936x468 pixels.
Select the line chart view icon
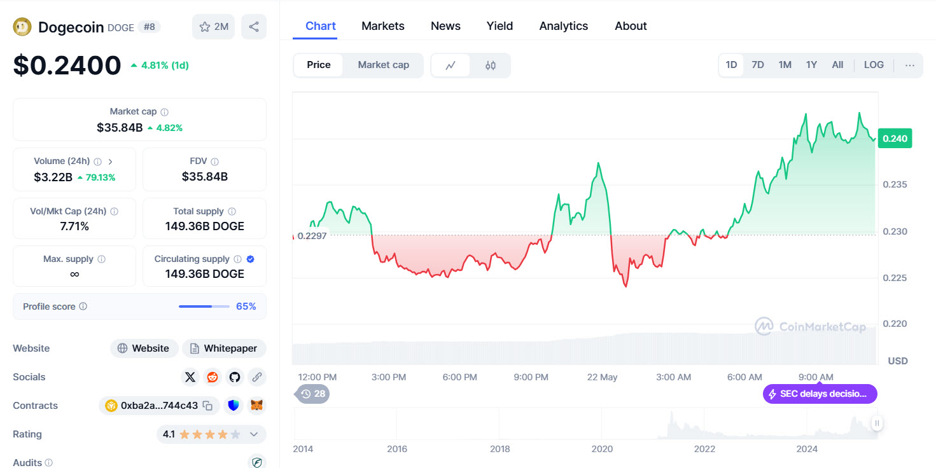(x=451, y=65)
